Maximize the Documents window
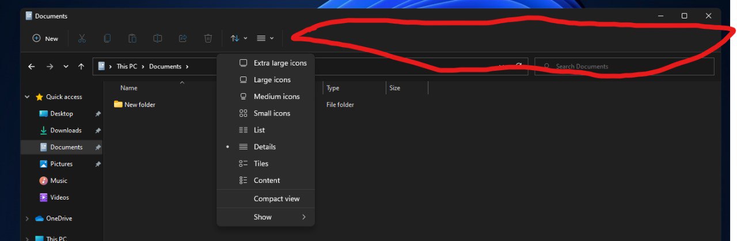This screenshot has height=241, width=737. point(684,16)
